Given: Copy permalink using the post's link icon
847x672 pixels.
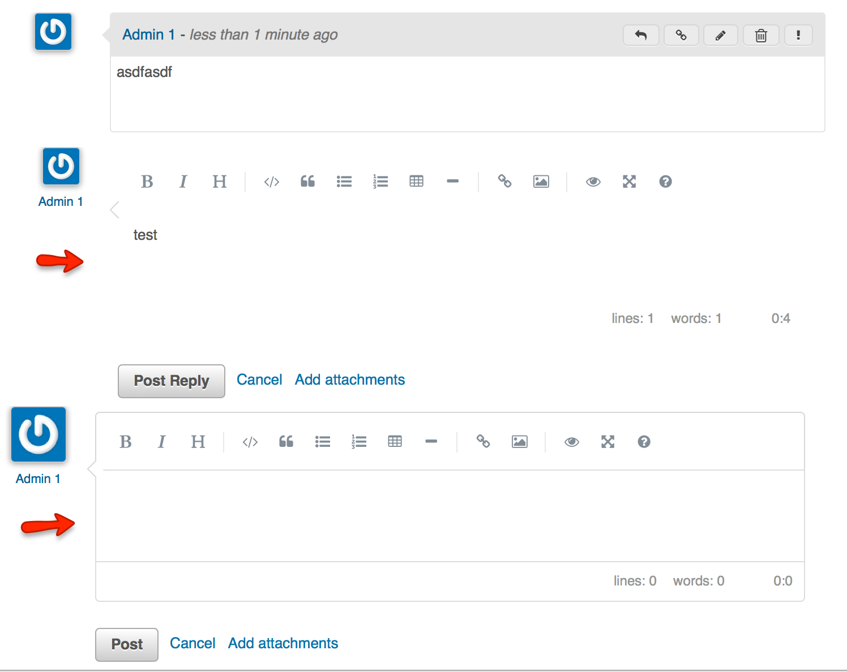Looking at the screenshot, I should pyautogui.click(x=681, y=35).
